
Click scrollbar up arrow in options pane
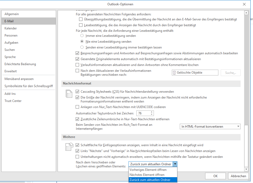click(x=246, y=13)
